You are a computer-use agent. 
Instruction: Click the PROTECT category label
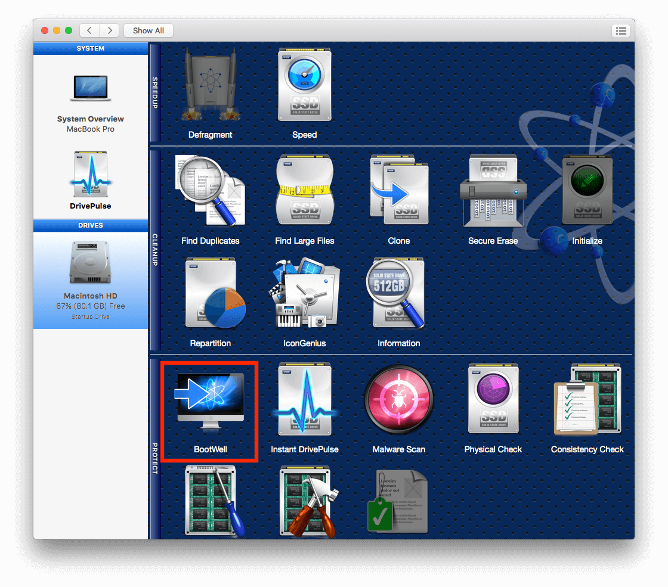click(x=155, y=458)
